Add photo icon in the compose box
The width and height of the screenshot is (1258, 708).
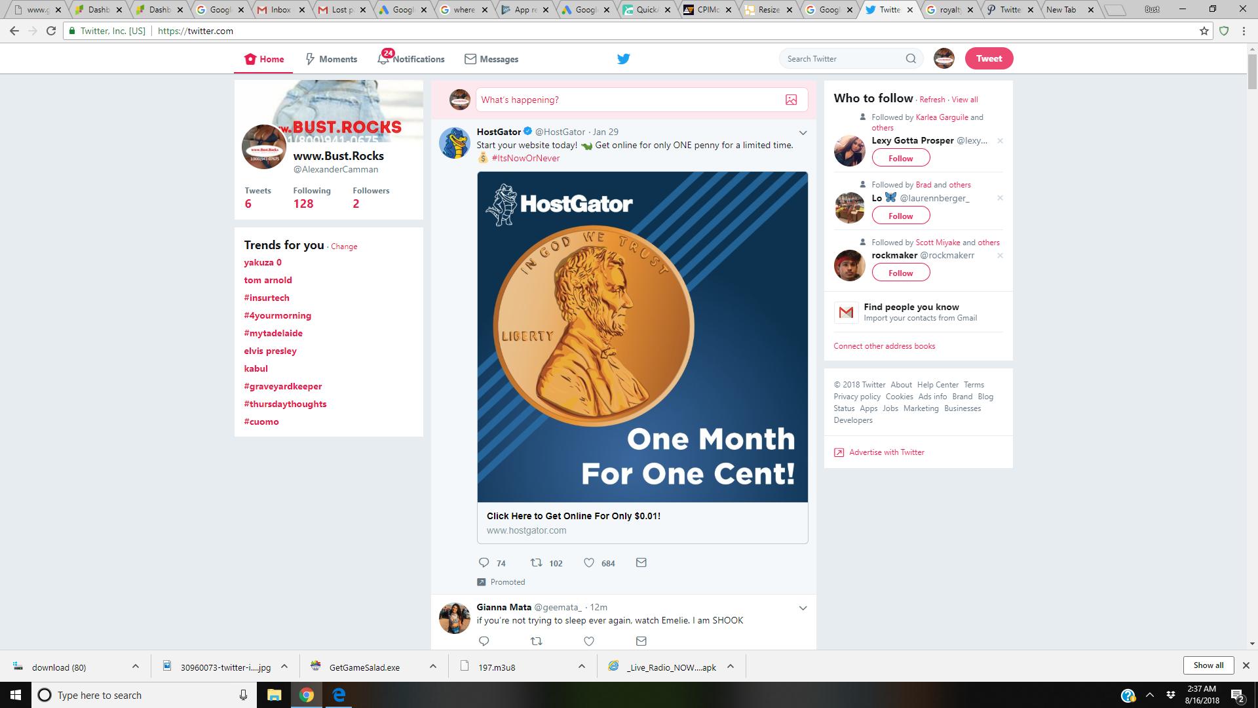pyautogui.click(x=791, y=100)
